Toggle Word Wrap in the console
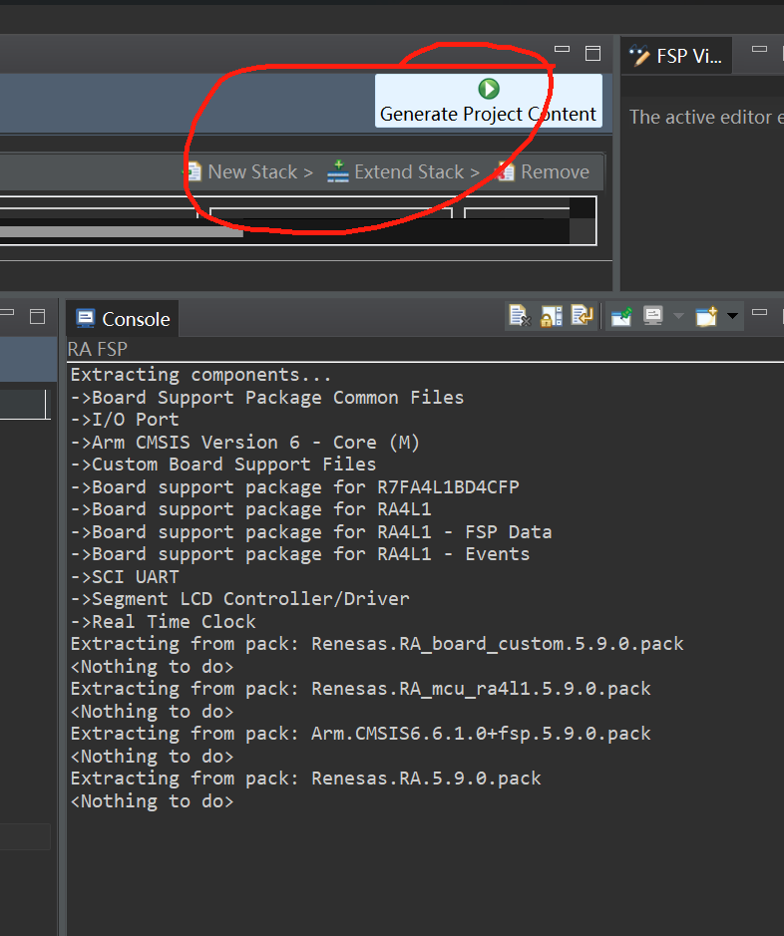784x936 pixels. 583,315
